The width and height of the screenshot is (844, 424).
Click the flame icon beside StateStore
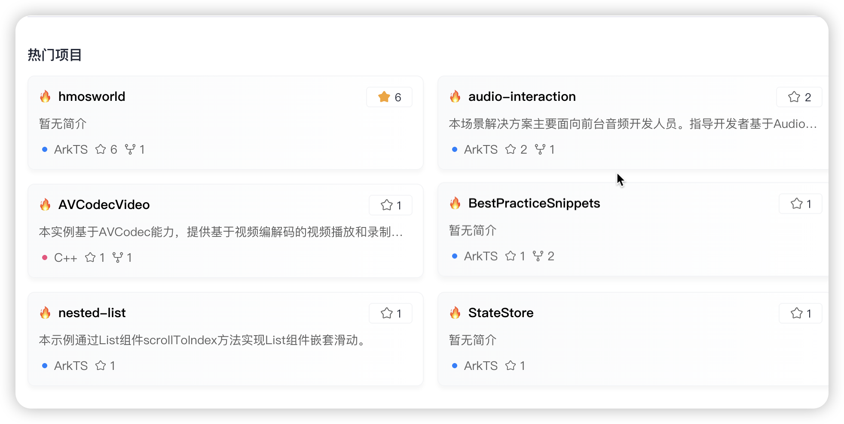coord(455,313)
